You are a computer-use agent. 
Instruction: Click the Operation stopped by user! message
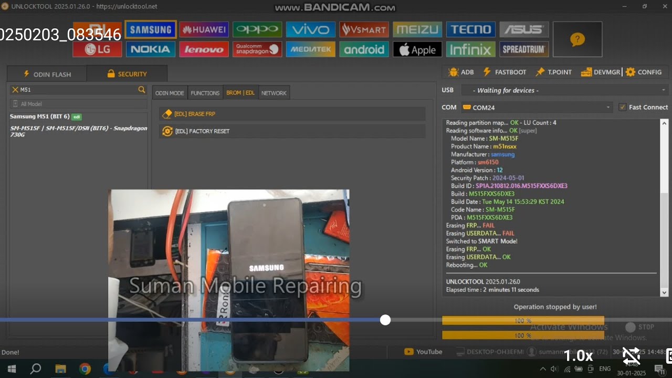click(x=555, y=307)
